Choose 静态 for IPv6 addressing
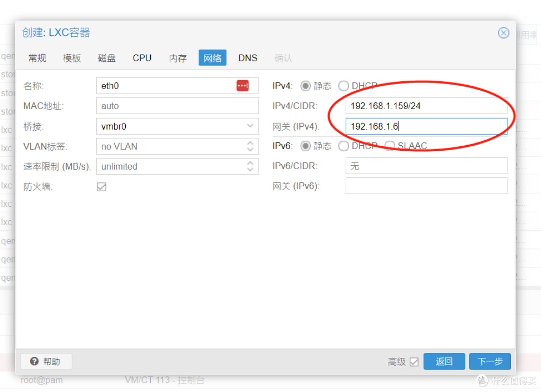This screenshot has width=541, height=392. pyautogui.click(x=305, y=146)
